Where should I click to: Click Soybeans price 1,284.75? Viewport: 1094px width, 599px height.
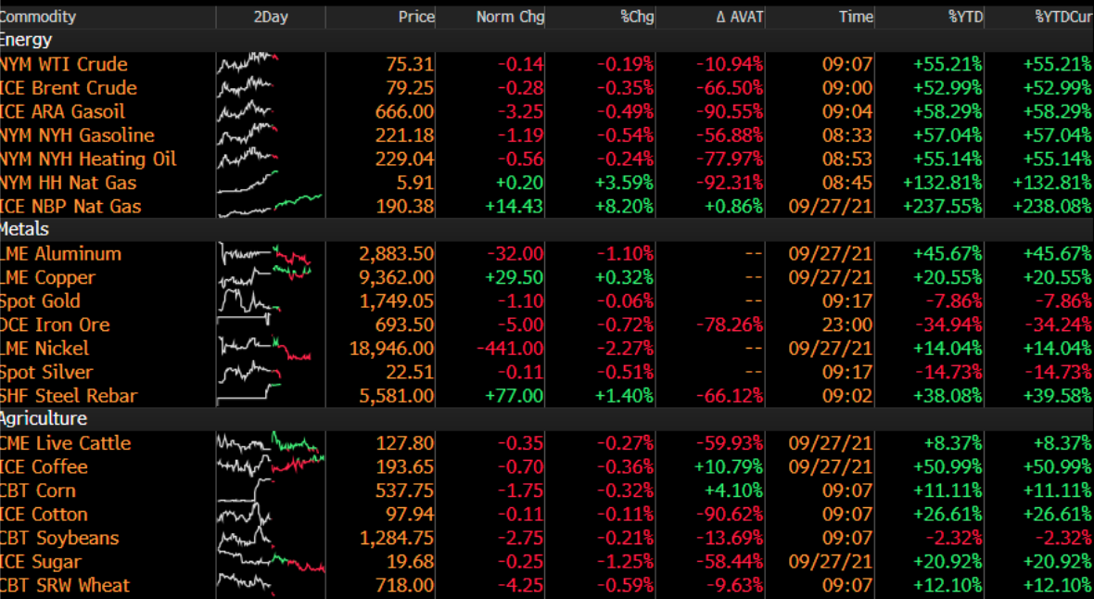tap(397, 538)
